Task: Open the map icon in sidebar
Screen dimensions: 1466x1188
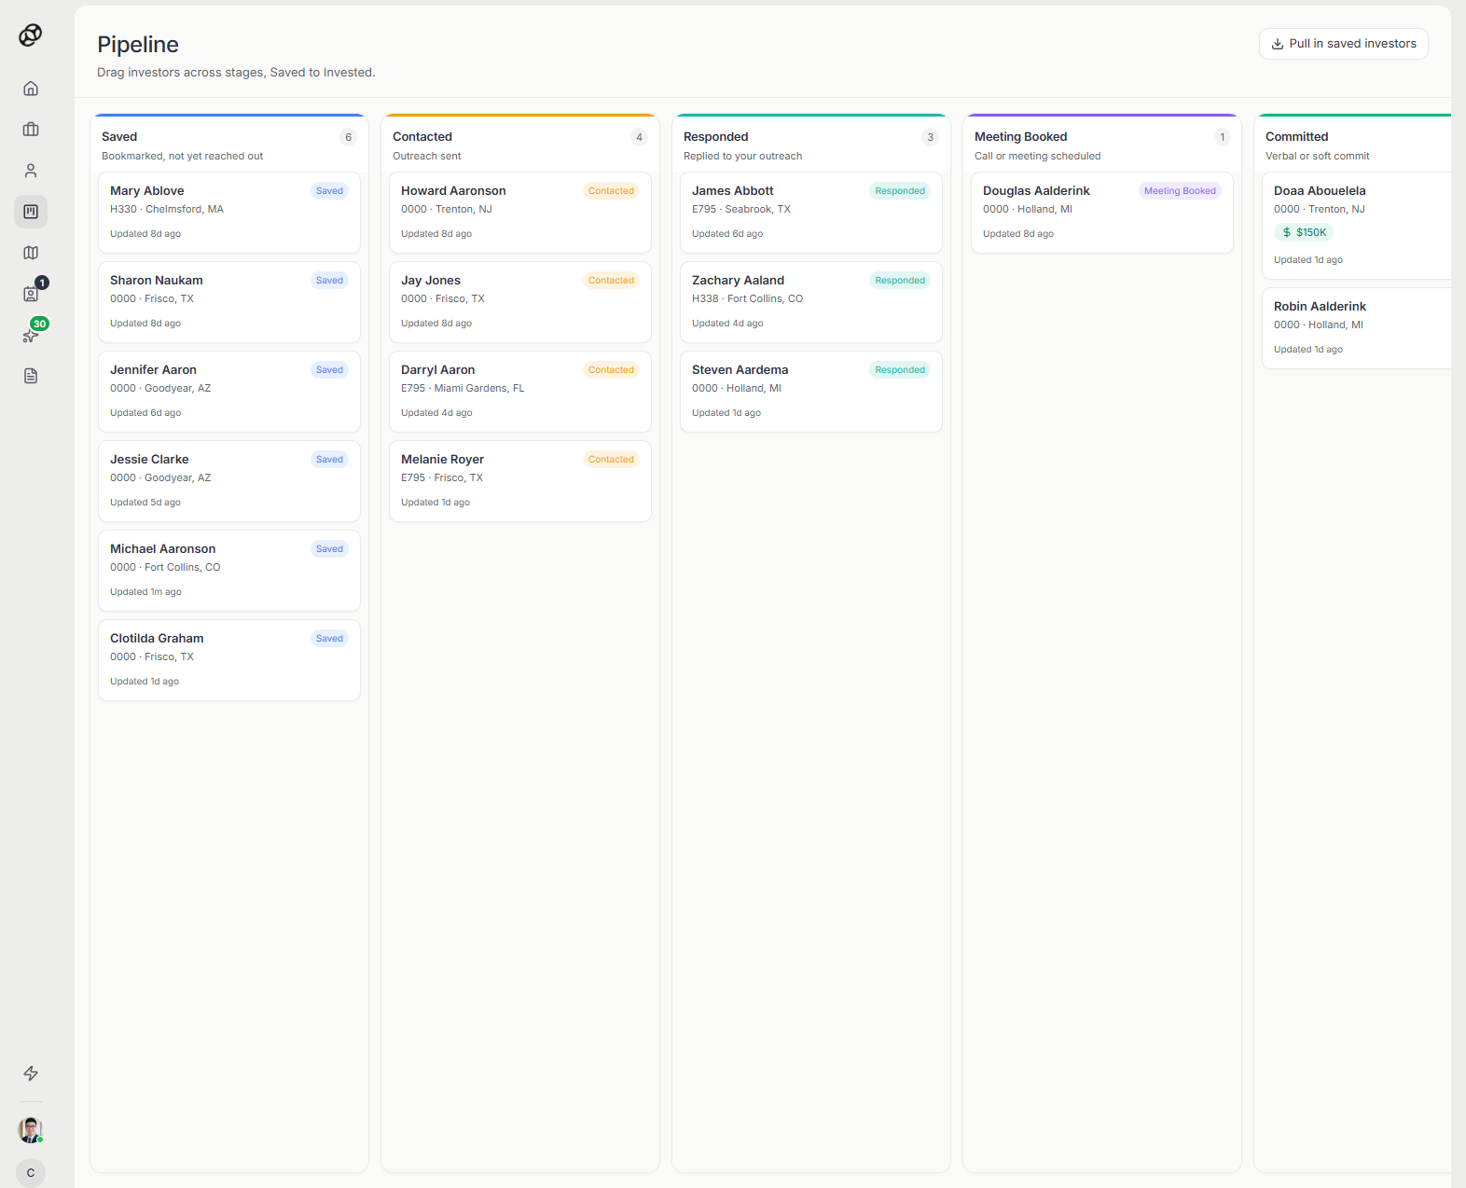Action: (x=31, y=253)
